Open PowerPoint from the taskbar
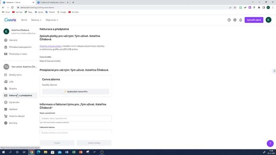 [81, 152]
